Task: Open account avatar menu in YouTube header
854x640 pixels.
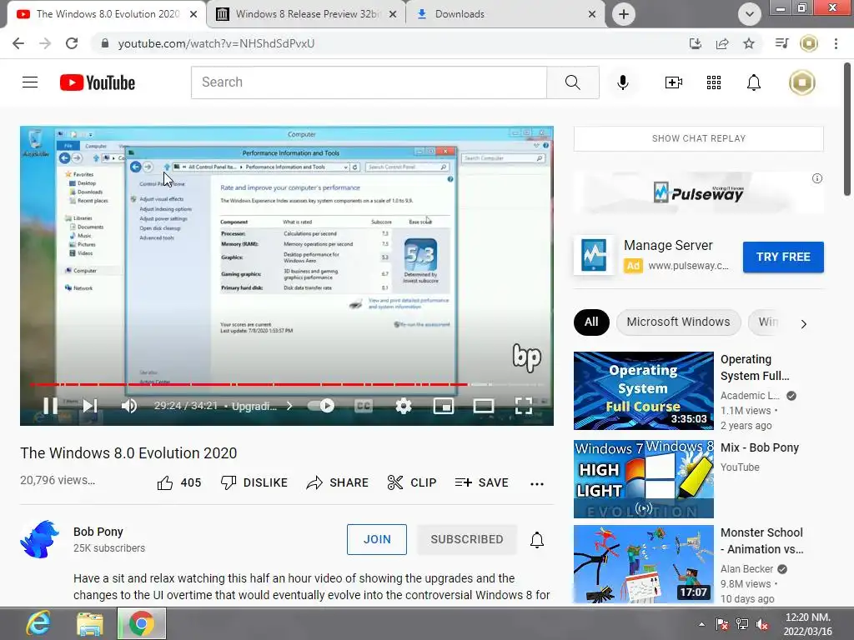Action: (801, 82)
